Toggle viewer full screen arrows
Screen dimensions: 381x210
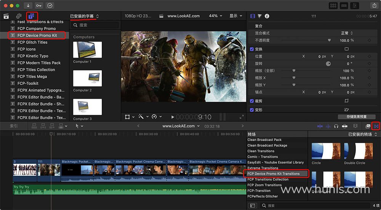pyautogui.click(x=242, y=117)
